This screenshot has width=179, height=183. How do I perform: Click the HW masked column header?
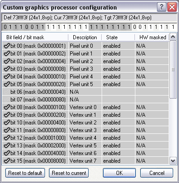coord(152,37)
